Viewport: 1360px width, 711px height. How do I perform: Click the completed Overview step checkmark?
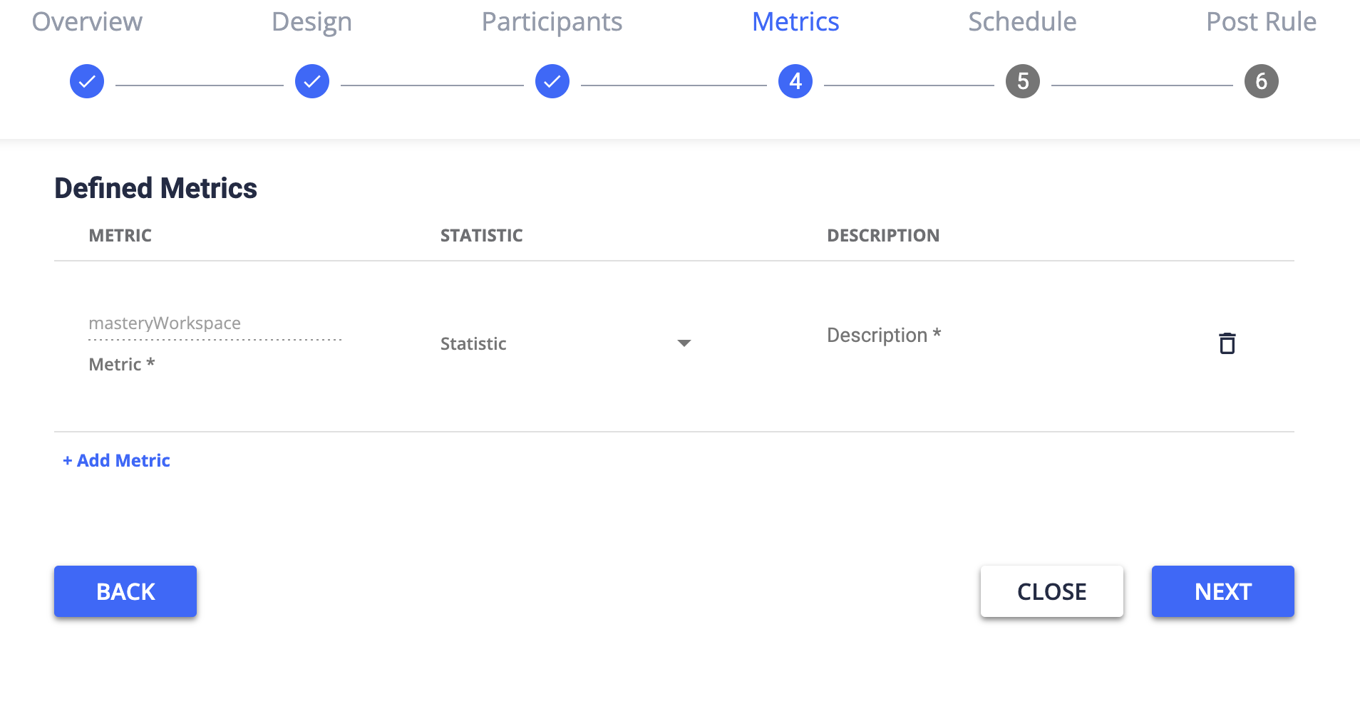point(86,81)
